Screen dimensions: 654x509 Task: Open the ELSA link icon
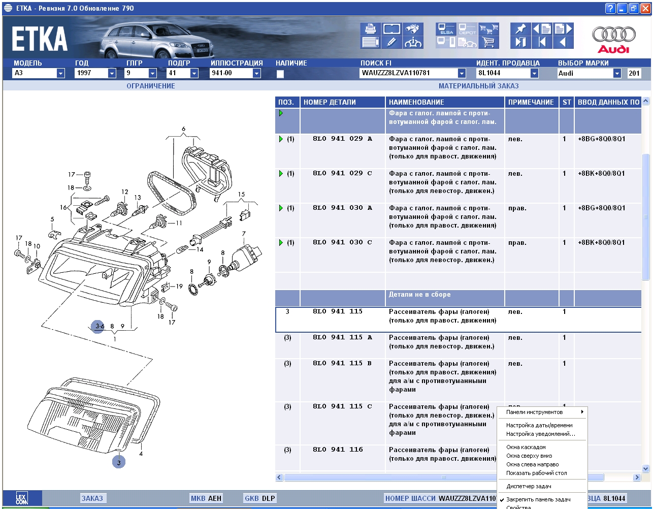tap(446, 29)
